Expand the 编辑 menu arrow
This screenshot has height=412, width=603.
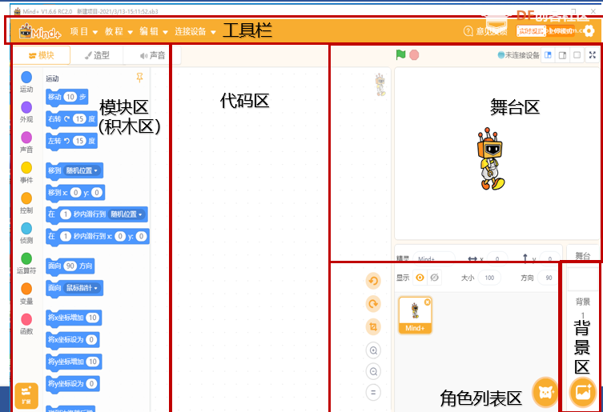coord(165,32)
